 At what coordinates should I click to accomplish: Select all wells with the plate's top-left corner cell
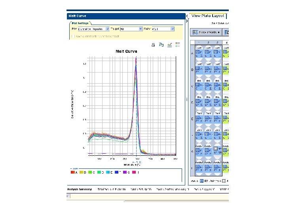coord(192,42)
